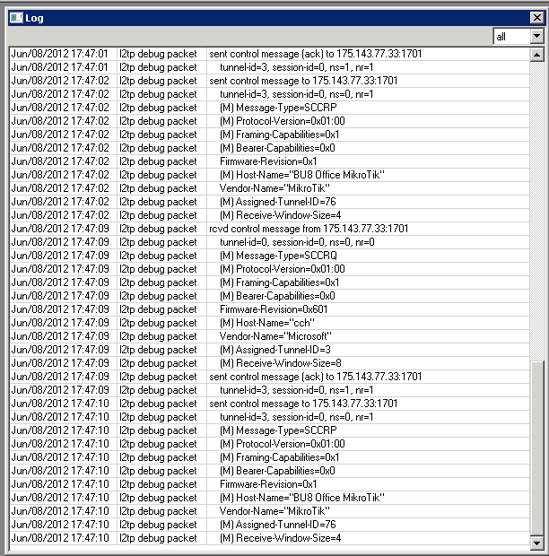Select the 17:47:02 Vendor-Name="MikroTik" row
The height and width of the screenshot is (556, 549).
point(269,188)
